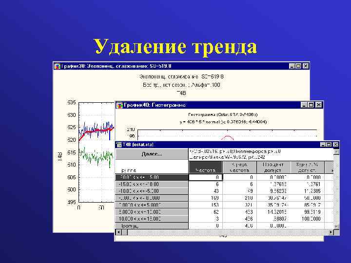Click the table's vertical scrollbar up arrow
Screen dimensions: 351x263
(336, 152)
